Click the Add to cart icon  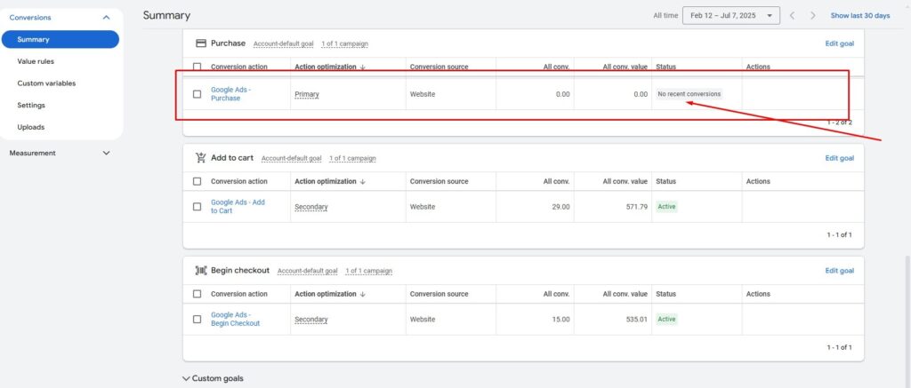(x=201, y=158)
